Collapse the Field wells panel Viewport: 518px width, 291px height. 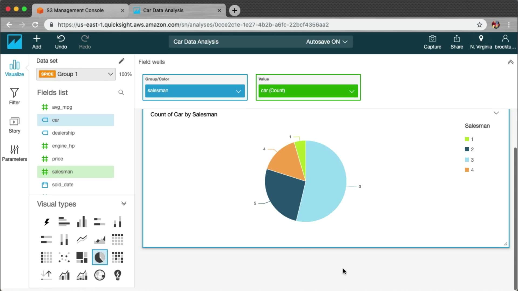point(510,62)
